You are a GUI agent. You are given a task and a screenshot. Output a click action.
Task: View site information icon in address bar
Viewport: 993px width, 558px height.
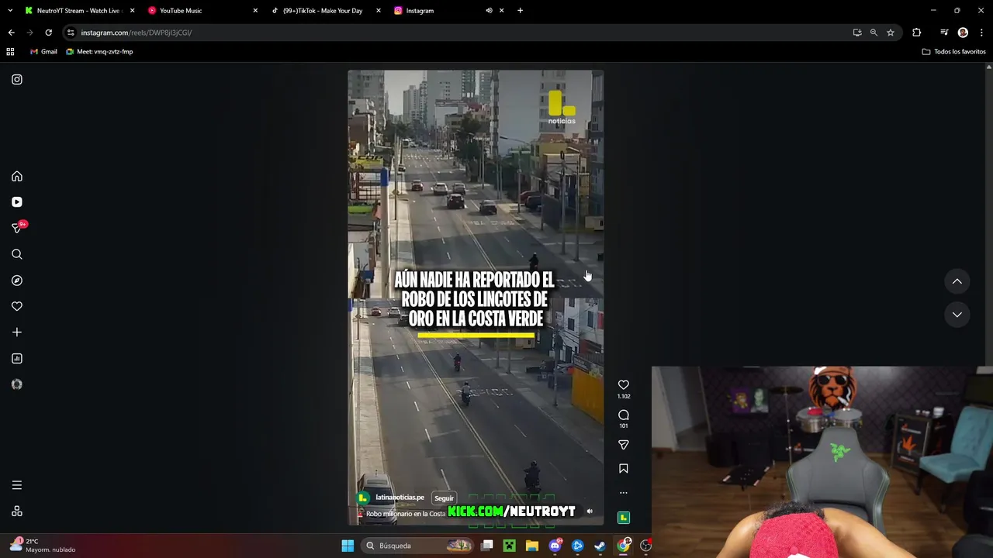pyautogui.click(x=71, y=33)
